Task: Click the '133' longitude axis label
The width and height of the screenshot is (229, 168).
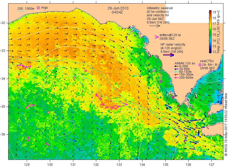Action: tap(119, 165)
